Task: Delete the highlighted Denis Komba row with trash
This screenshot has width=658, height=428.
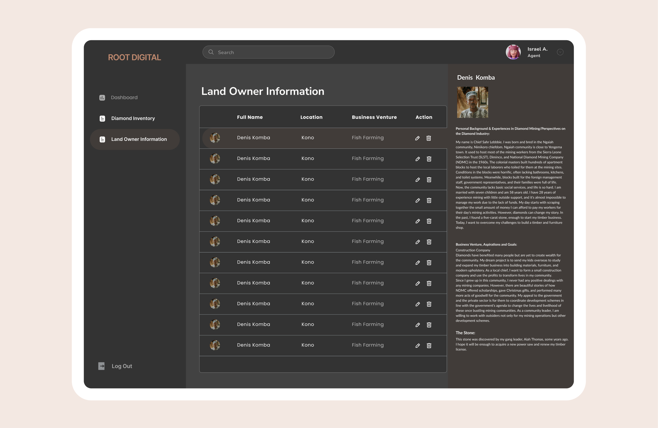Action: pos(429,138)
